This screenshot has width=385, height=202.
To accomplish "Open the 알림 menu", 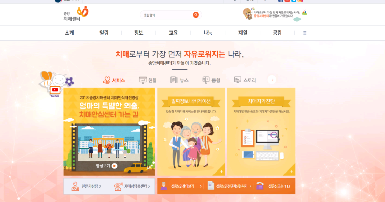I will pos(104,33).
